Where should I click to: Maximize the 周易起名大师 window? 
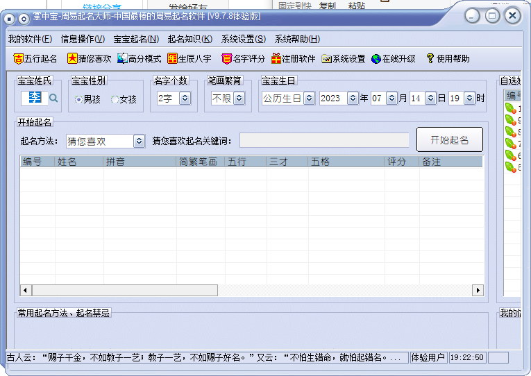(492, 16)
